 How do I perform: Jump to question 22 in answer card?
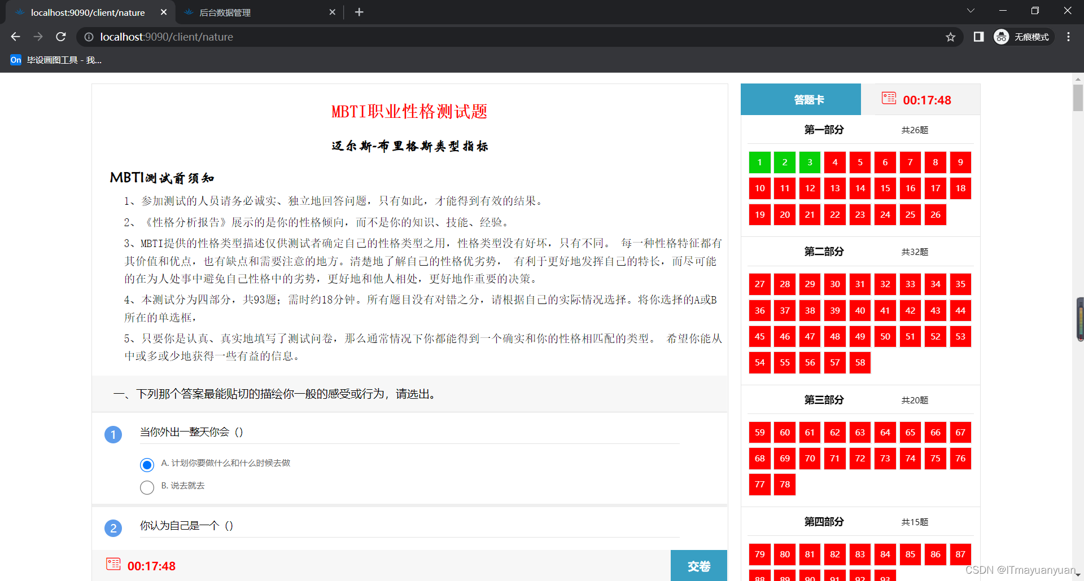pyautogui.click(x=835, y=215)
